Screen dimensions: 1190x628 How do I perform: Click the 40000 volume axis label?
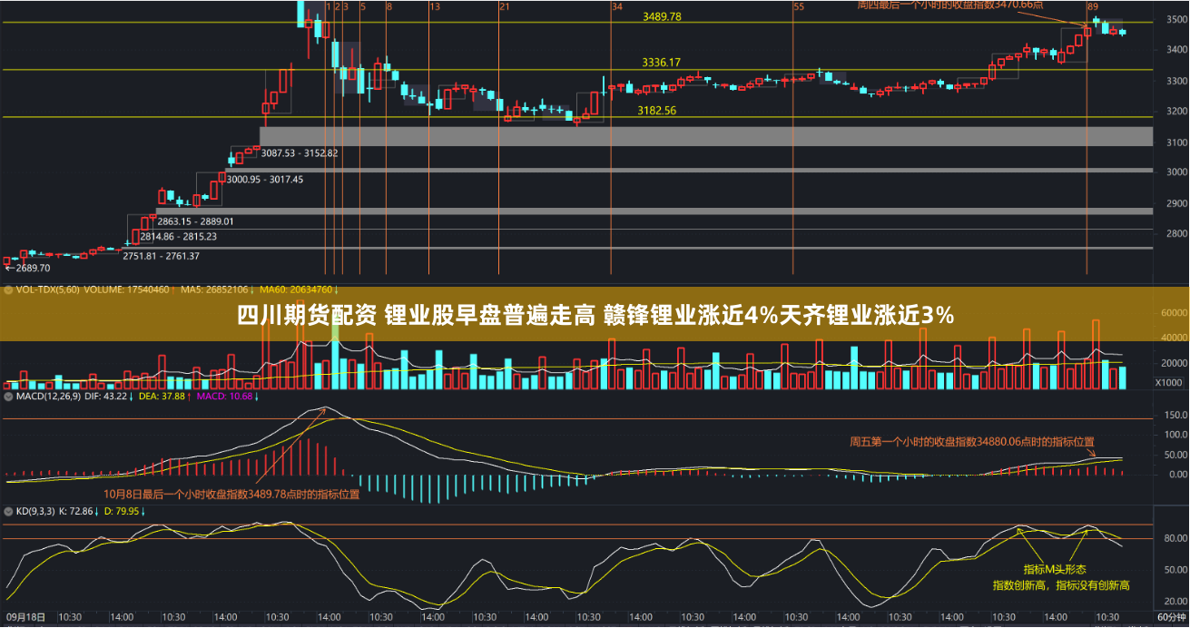coord(1175,338)
